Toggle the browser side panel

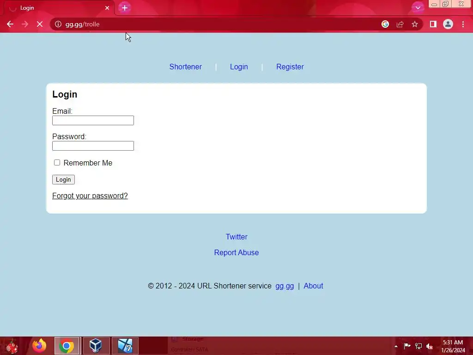tap(433, 24)
